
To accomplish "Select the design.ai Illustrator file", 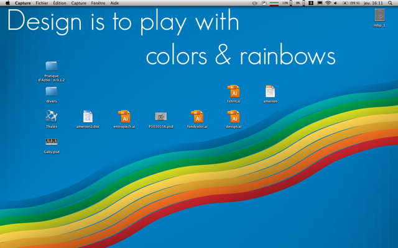I will pyautogui.click(x=234, y=117).
